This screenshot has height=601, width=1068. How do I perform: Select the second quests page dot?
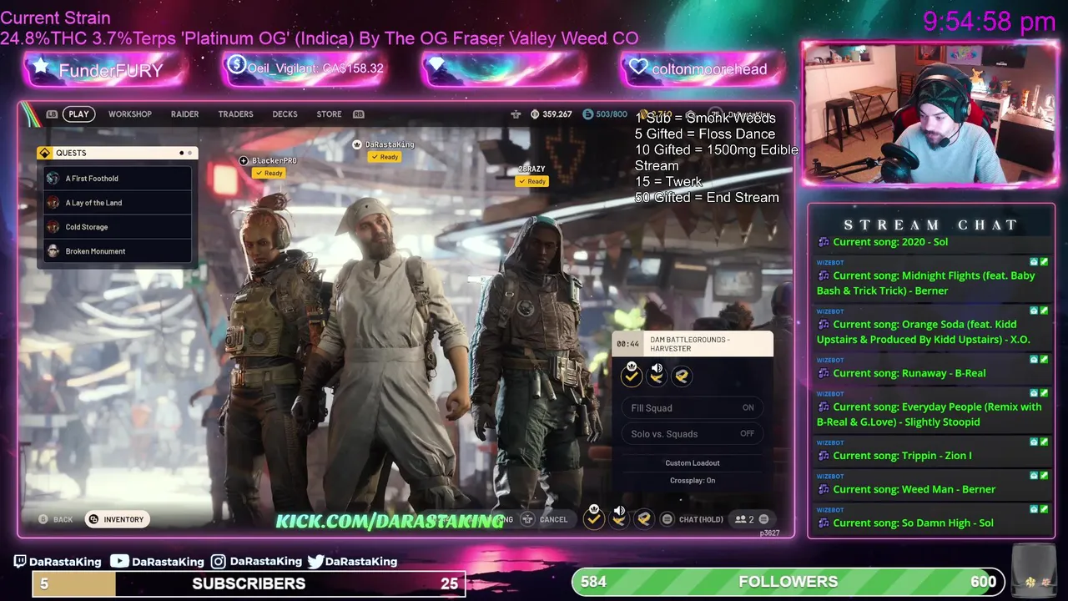click(x=189, y=153)
